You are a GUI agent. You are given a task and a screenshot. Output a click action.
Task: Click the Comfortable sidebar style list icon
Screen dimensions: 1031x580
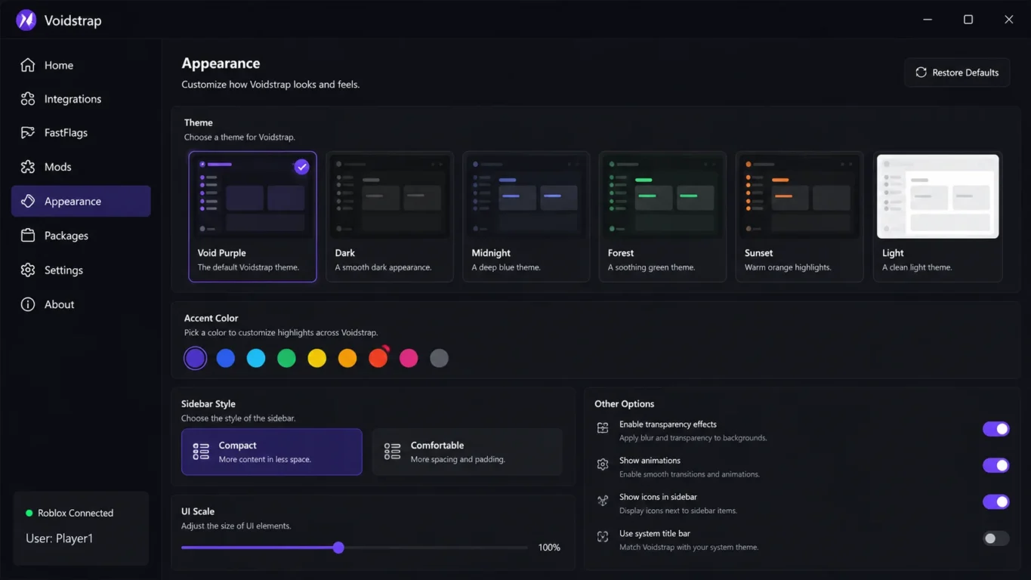[x=392, y=452]
